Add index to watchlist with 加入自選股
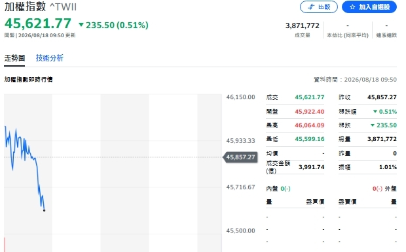The width and height of the screenshot is (406, 252). (369, 7)
